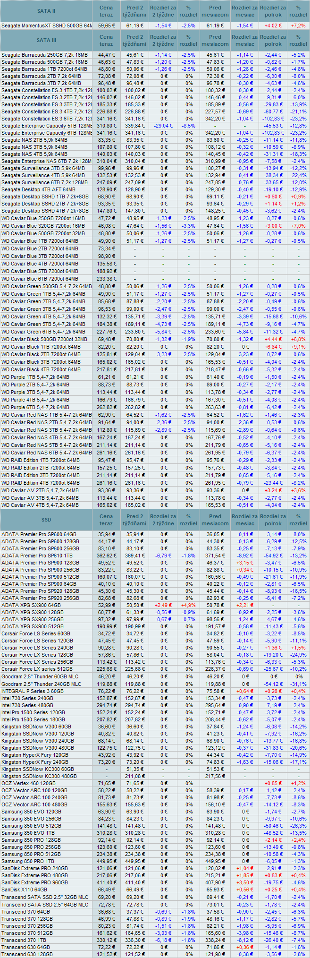
Task: Click Seagate Enterprise Capacity 5TB product name
Action: pyautogui.click(x=47, y=126)
